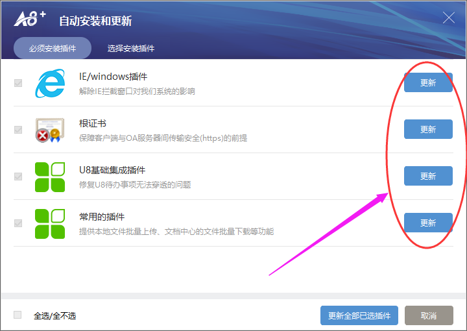Image resolution: width=467 pixels, height=331 pixels.
Task: Click 更新 for 根证书
Action: [428, 129]
